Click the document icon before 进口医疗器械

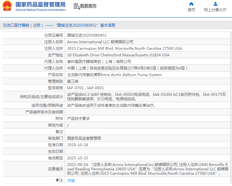(x=4, y=25)
